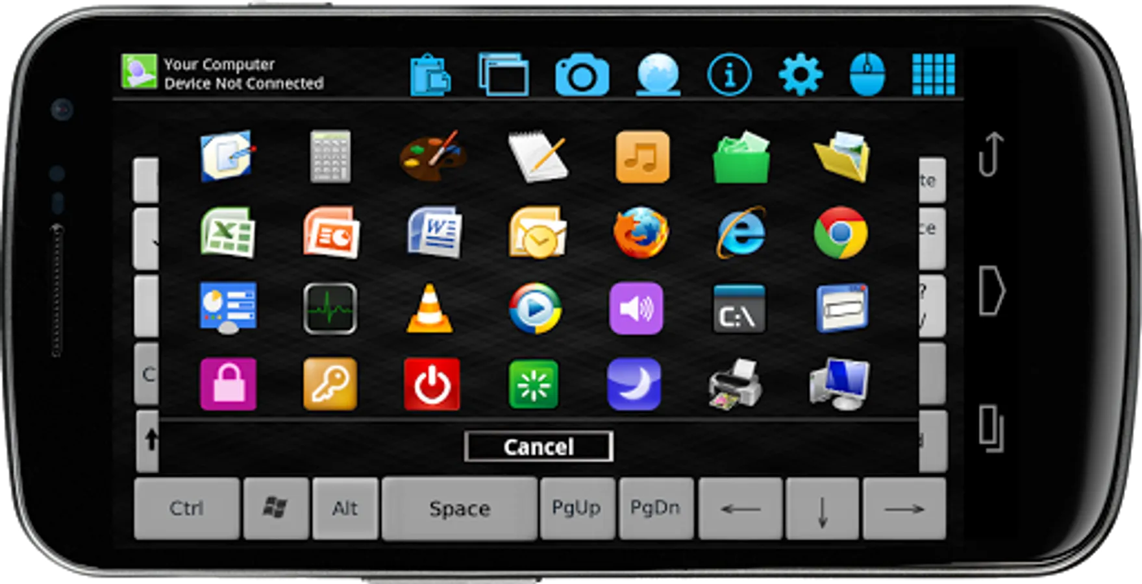Tap the left arrow key

(740, 509)
